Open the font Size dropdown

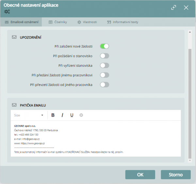point(29,115)
